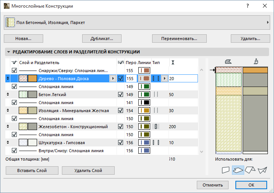The height and width of the screenshot is (193, 274).
Task: Toggle end-line checkbox for Дерево - Половая Доска
Action: click(x=121, y=79)
